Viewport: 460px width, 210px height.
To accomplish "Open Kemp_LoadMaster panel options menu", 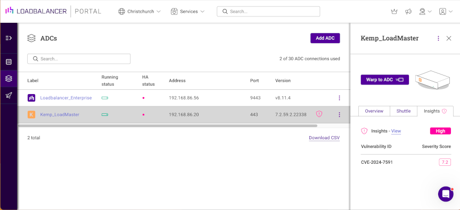I will [x=438, y=38].
